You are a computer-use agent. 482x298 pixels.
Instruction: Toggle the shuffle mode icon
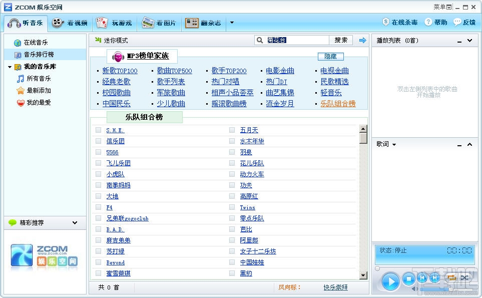point(464,277)
